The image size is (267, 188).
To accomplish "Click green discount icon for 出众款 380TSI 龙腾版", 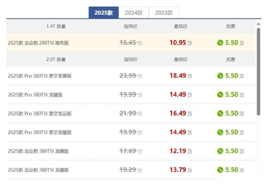I will tap(220, 151).
